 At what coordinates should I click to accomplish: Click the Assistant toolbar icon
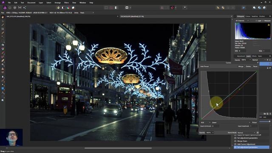(185, 8)
